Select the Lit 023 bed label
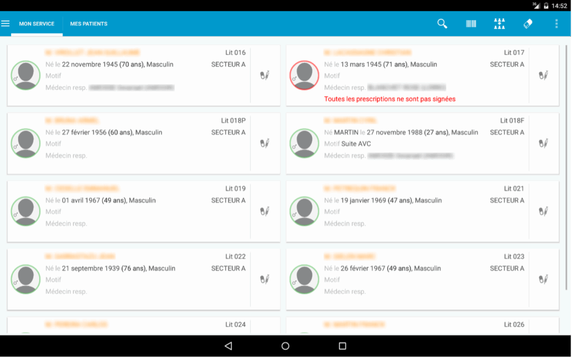The width and height of the screenshot is (572, 358). coord(514,257)
